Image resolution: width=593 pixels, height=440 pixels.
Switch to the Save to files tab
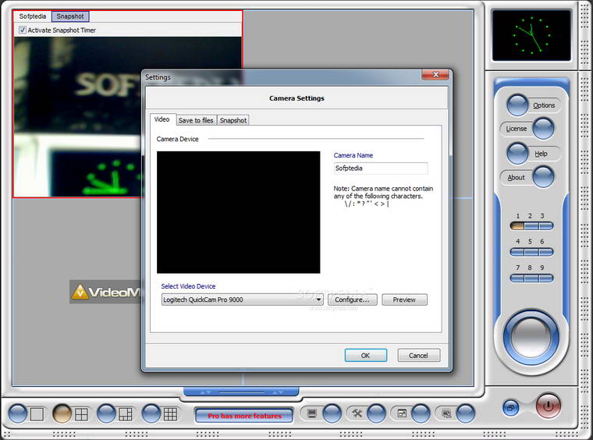tap(196, 120)
